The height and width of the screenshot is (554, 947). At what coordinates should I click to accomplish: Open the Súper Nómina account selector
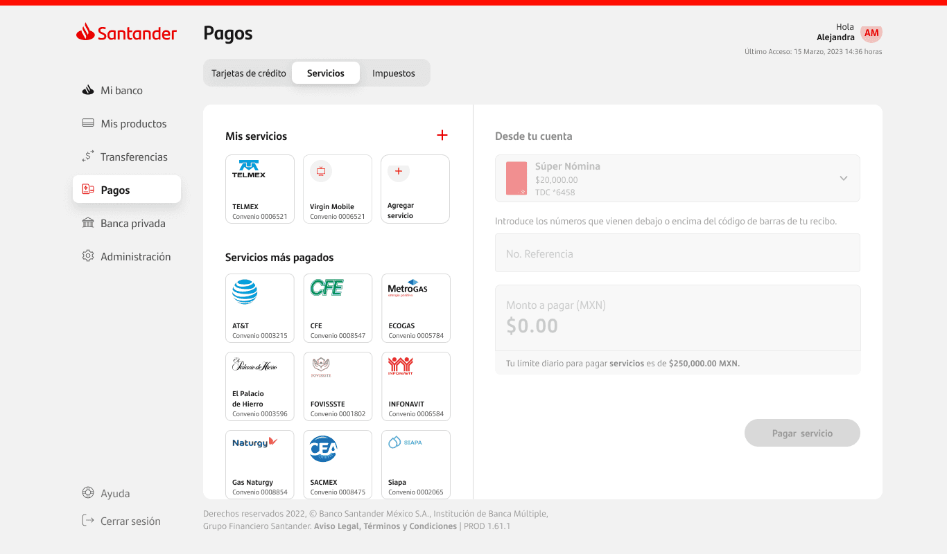[677, 178]
